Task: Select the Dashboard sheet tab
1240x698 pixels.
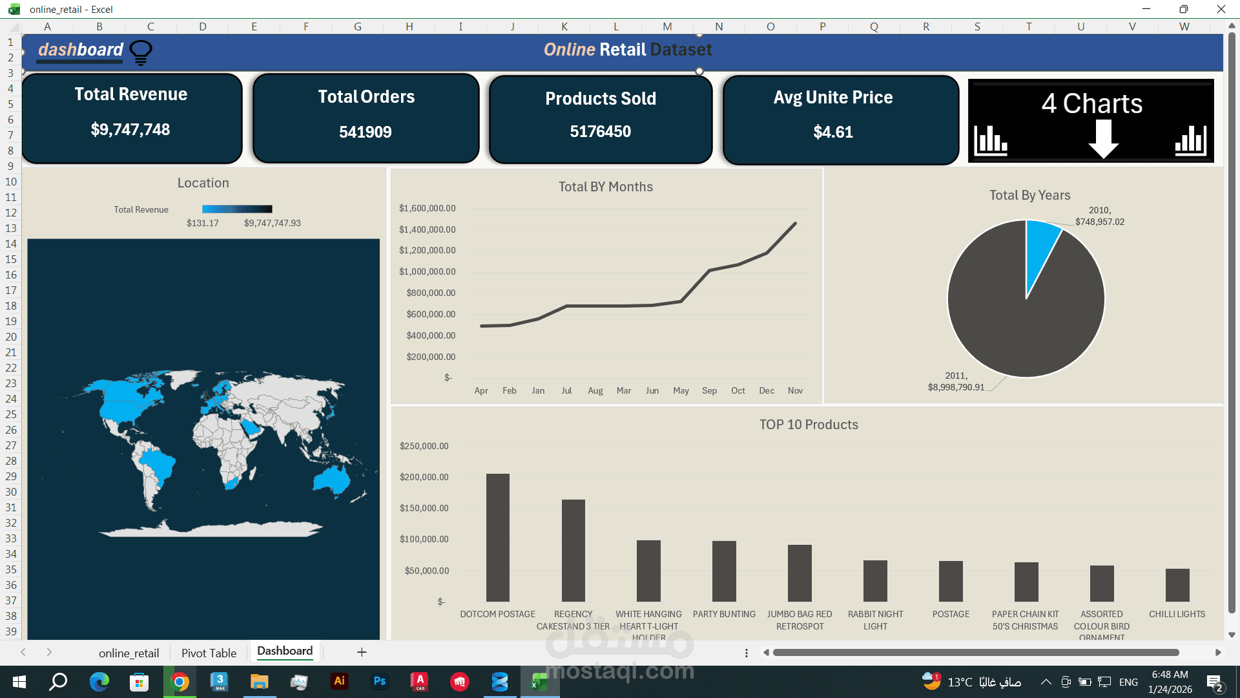Action: tap(284, 651)
